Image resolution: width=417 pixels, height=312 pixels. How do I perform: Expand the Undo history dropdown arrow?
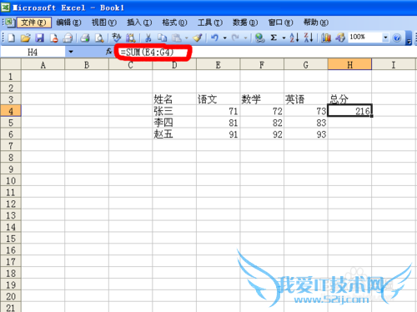point(224,38)
